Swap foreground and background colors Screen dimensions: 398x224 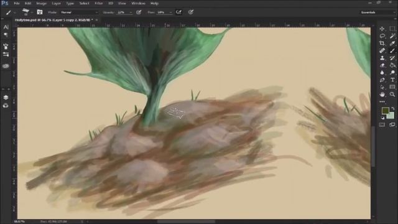pyautogui.click(x=393, y=108)
